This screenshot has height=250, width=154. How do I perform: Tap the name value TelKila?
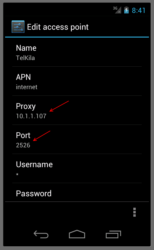25,58
